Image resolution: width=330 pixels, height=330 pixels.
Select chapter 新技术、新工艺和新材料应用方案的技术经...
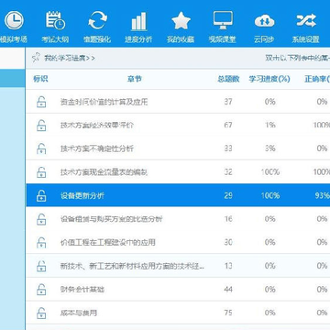[x=132, y=267]
